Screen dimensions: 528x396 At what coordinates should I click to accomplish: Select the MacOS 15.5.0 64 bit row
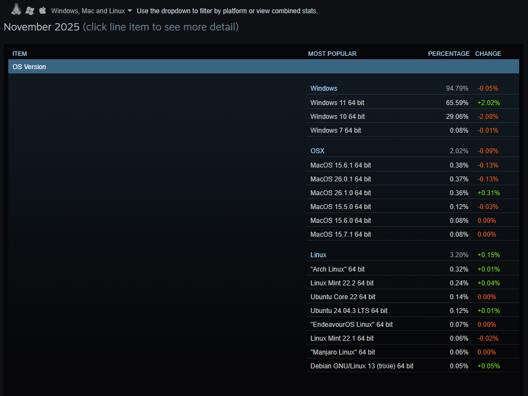click(412, 206)
